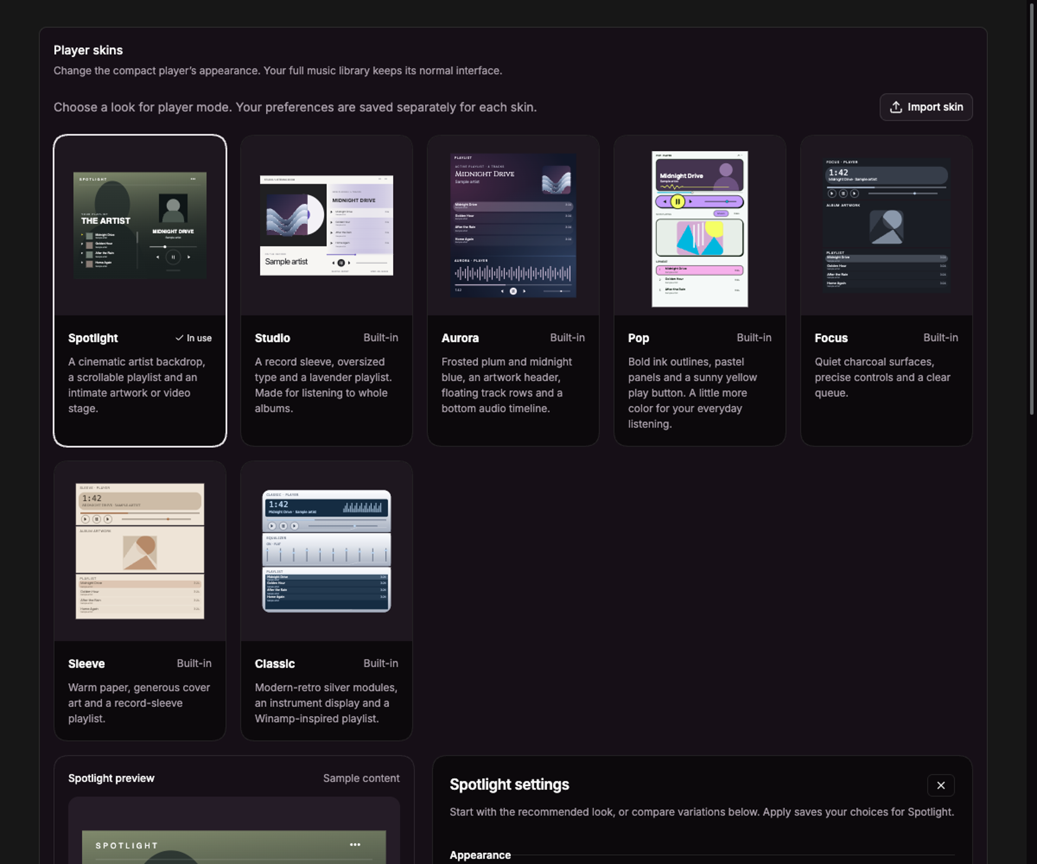The image size is (1037, 864).
Task: Select the Aurora skin thumbnail
Action: coord(513,225)
